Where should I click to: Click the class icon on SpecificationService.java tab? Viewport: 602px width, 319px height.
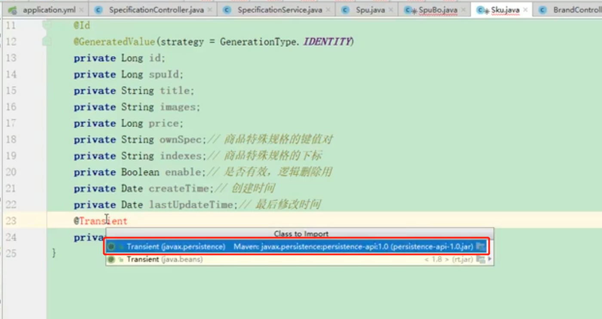pyautogui.click(x=227, y=10)
